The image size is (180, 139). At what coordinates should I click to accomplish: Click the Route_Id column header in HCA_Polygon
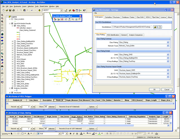60,100
